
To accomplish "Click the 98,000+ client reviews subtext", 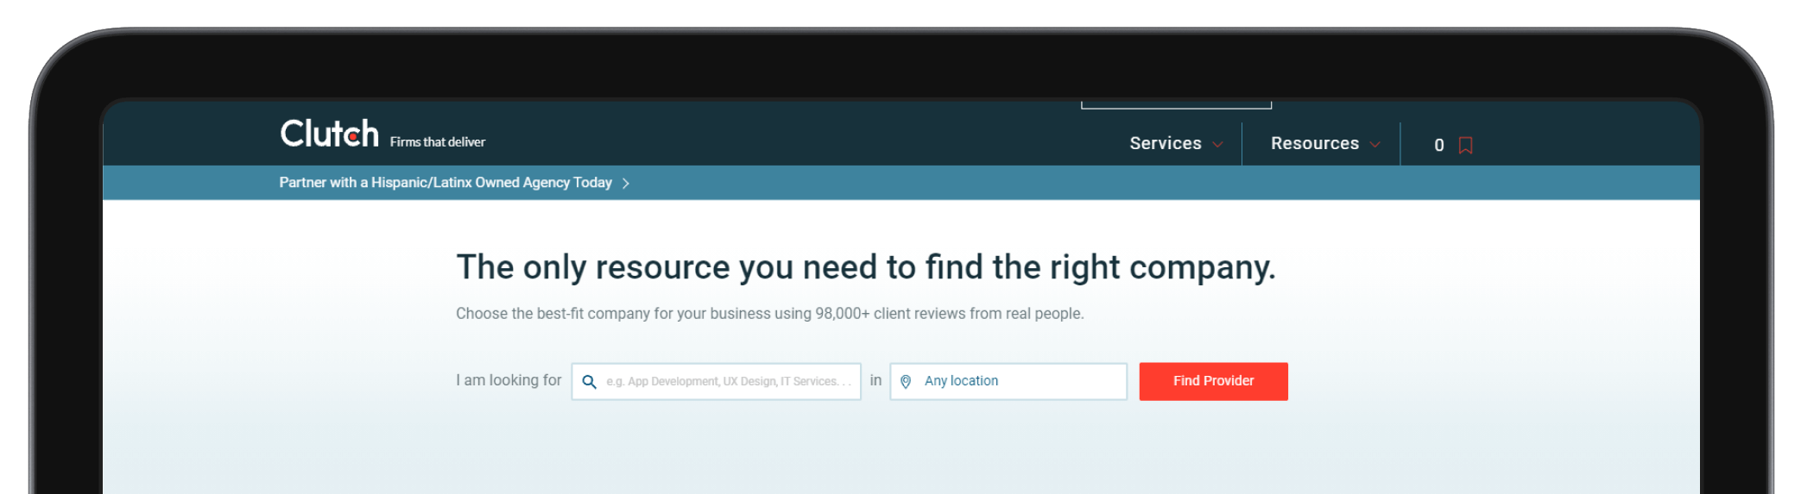I will click(x=769, y=314).
